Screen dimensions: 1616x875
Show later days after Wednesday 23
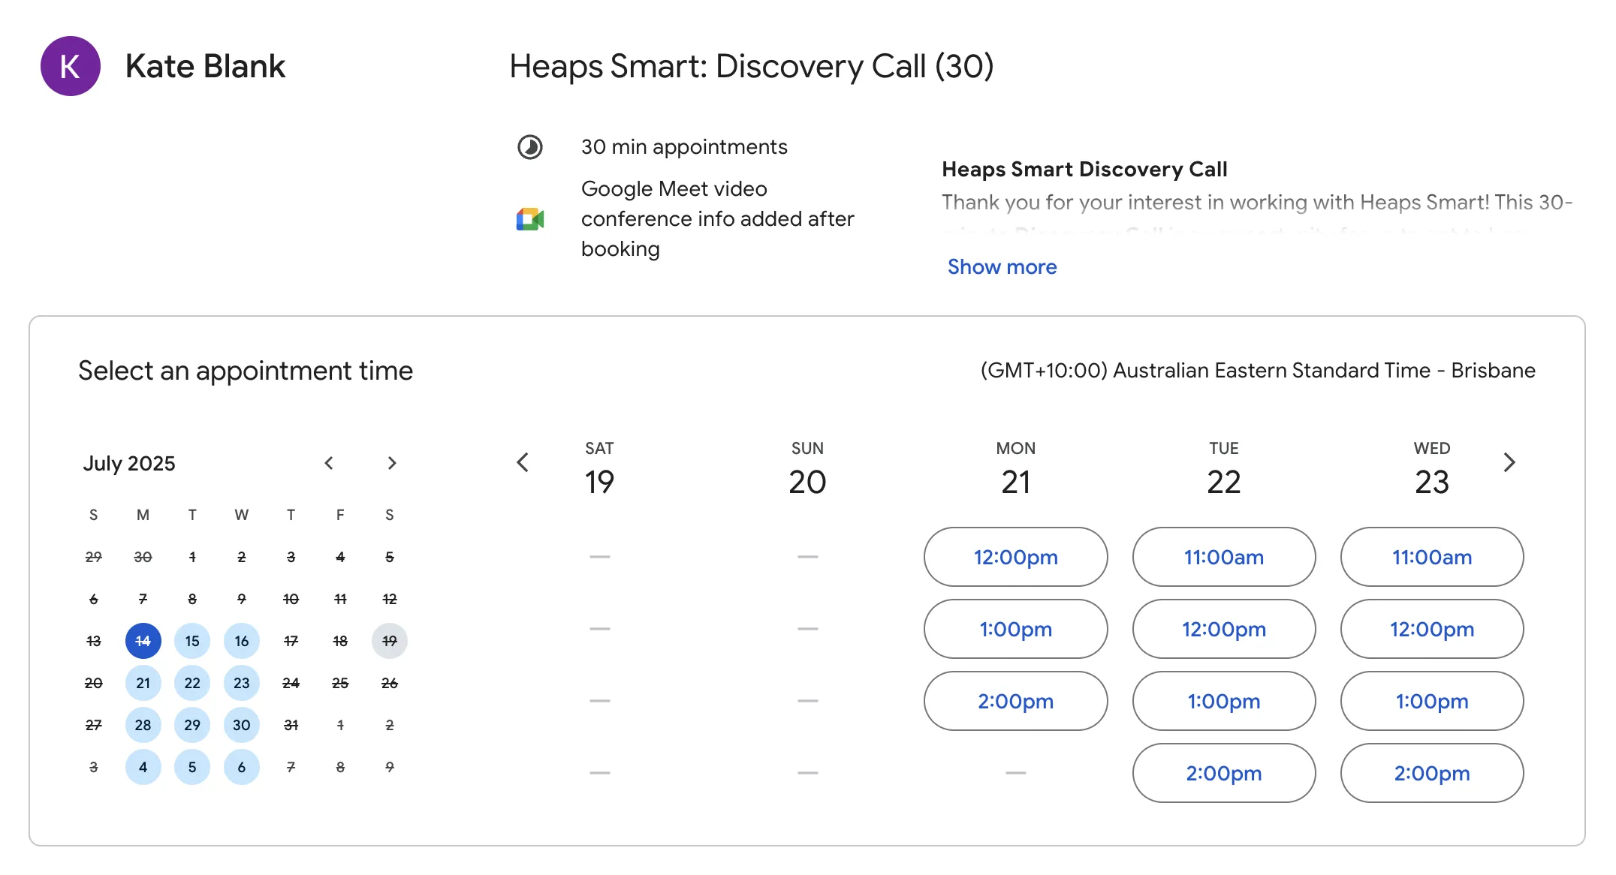coord(1509,462)
